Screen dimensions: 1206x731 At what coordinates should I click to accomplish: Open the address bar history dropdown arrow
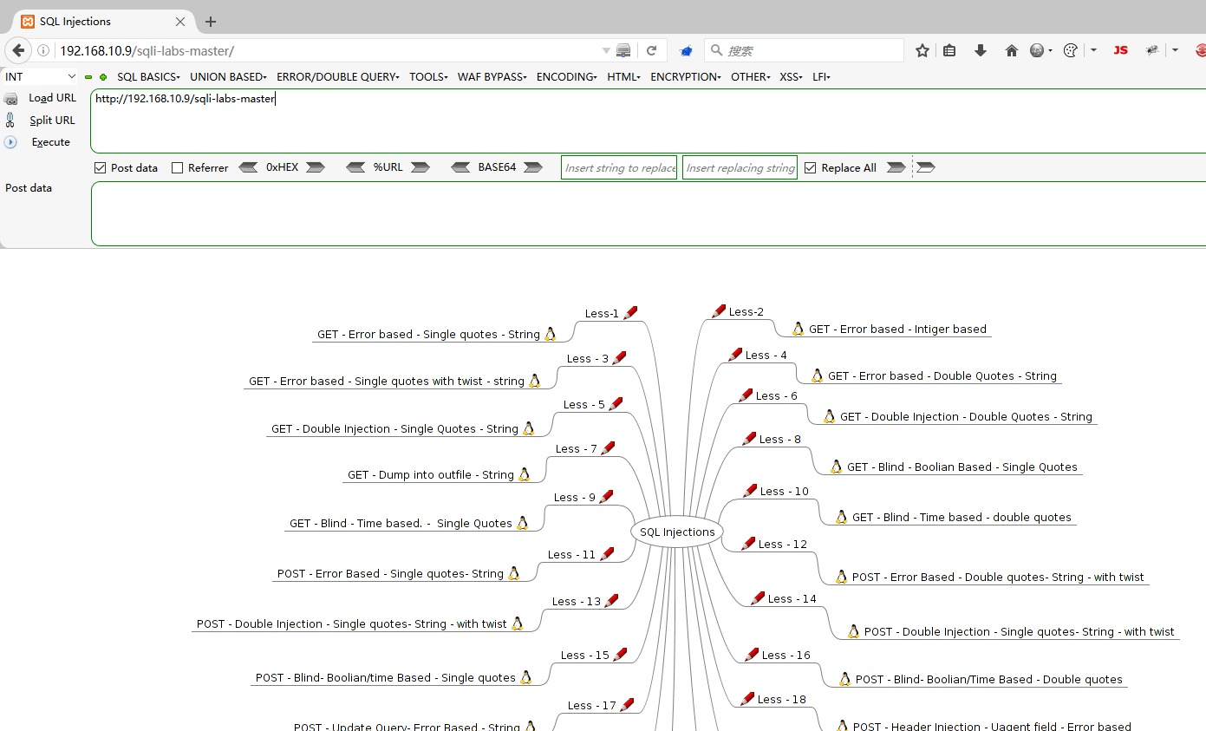(606, 51)
